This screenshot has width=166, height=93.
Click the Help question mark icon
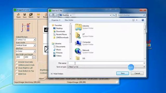click(143, 20)
